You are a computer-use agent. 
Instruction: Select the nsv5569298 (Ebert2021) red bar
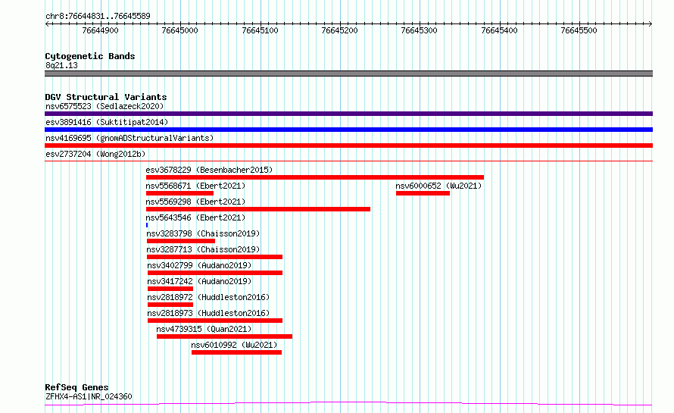tap(258, 209)
